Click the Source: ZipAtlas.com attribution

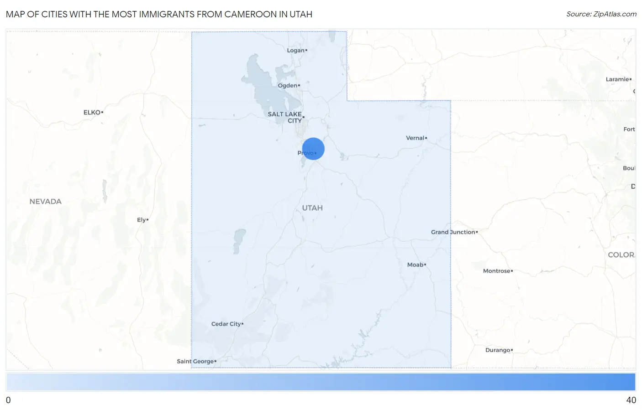(x=601, y=14)
